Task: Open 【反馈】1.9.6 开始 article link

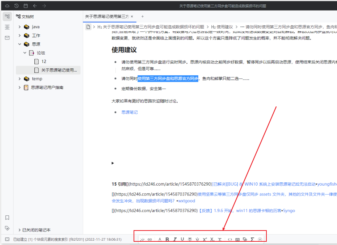Action: click(x=239, y=211)
